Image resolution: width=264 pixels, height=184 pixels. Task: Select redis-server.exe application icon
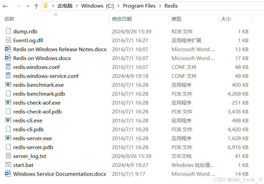coord(8,138)
